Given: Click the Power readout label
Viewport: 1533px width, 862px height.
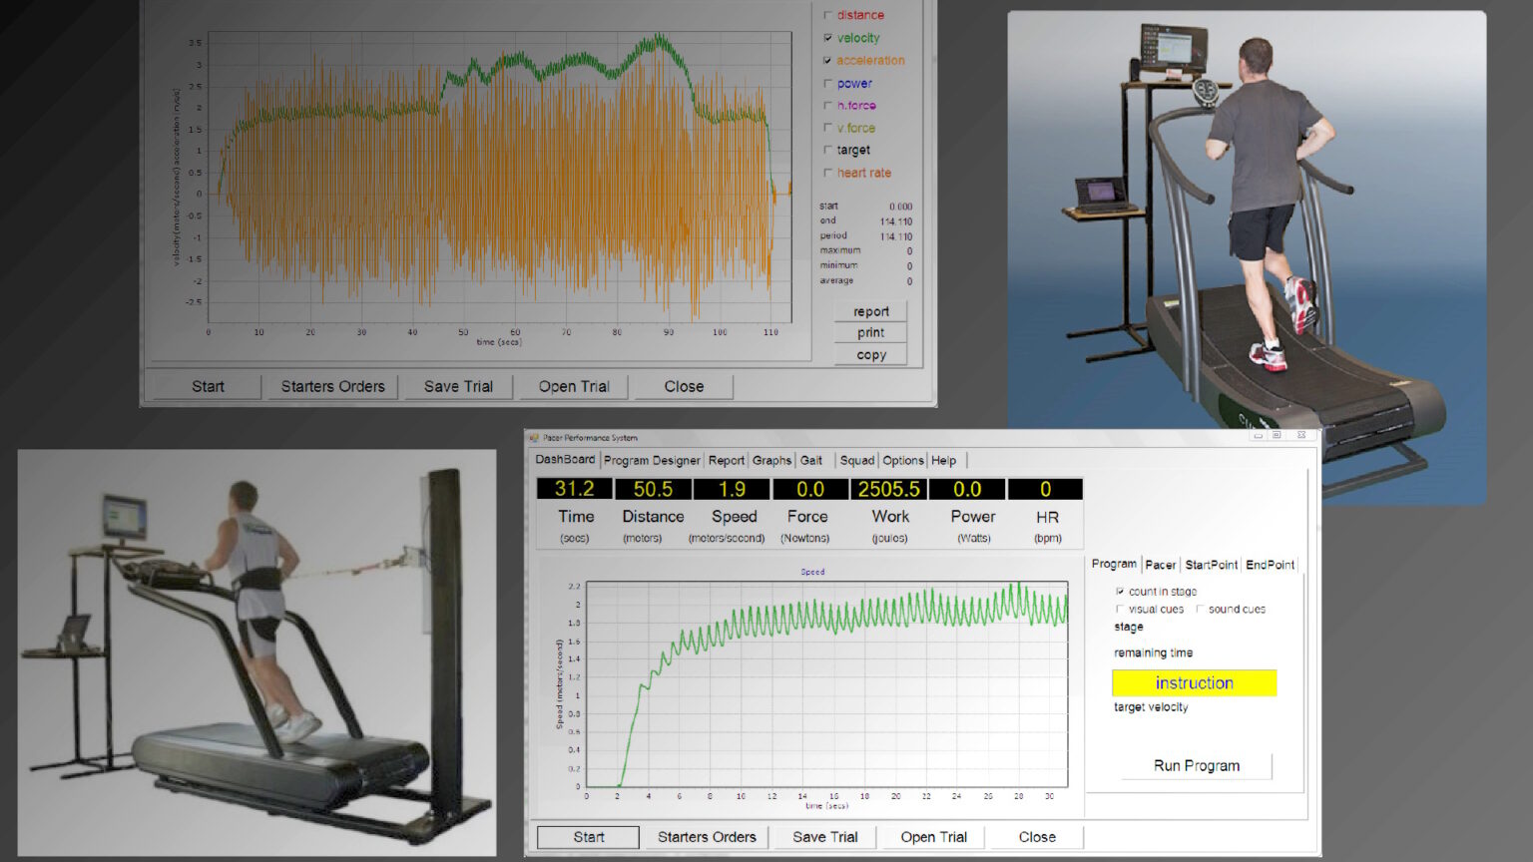Looking at the screenshot, I should (x=973, y=517).
